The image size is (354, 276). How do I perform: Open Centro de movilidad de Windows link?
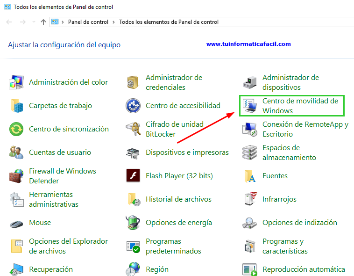coord(300,106)
